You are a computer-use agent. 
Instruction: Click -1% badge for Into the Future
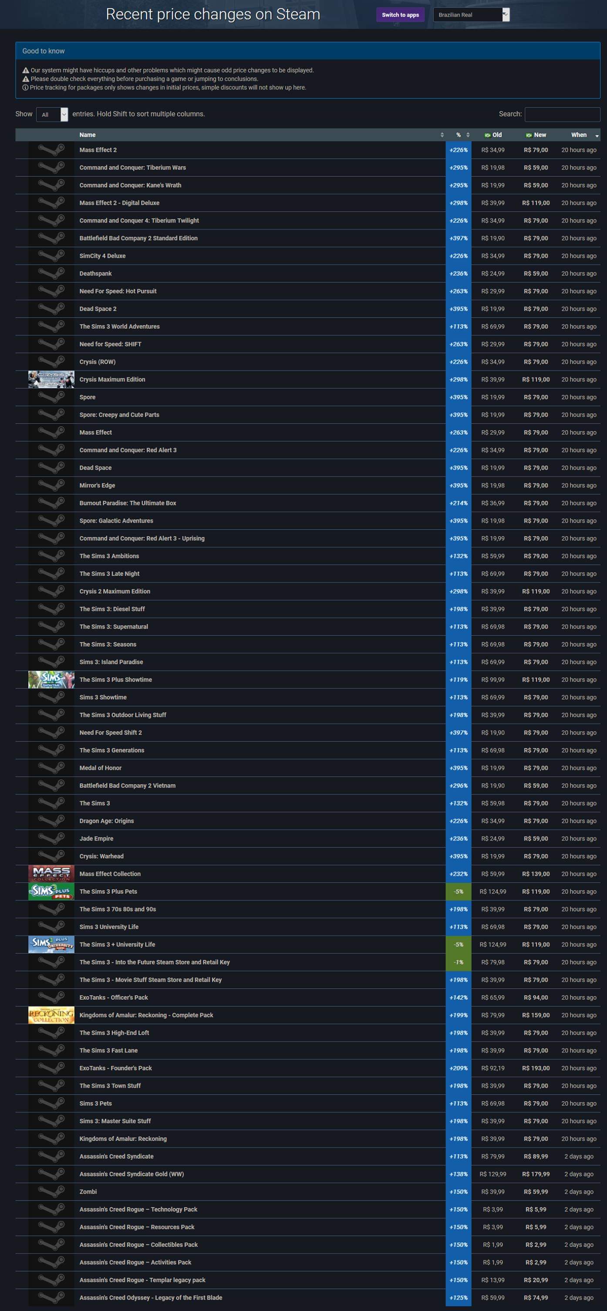459,962
